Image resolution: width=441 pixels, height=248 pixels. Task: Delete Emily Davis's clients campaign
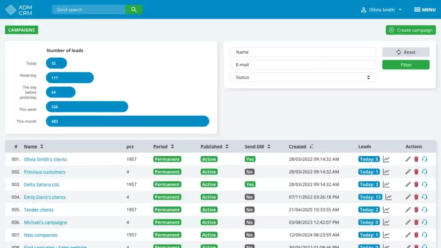click(416, 197)
